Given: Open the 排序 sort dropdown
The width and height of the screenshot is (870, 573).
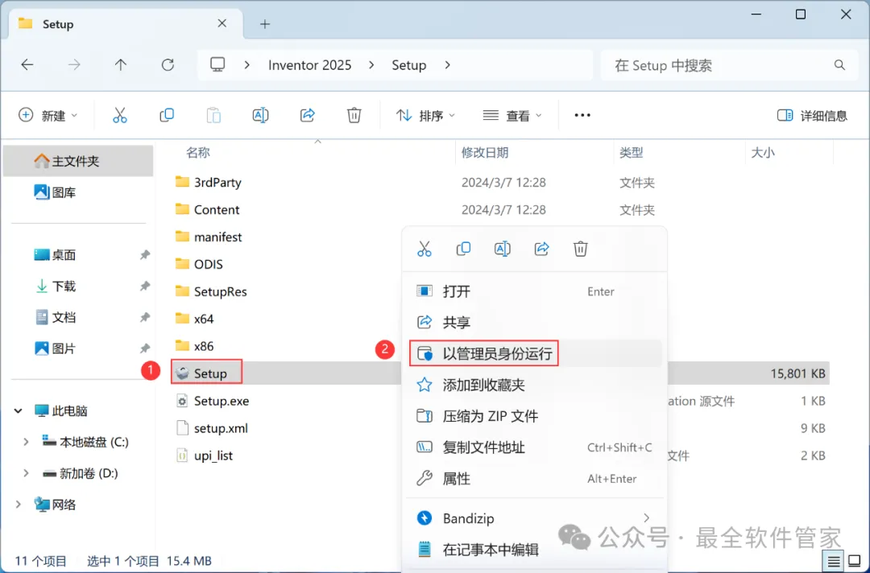Looking at the screenshot, I should (x=425, y=115).
